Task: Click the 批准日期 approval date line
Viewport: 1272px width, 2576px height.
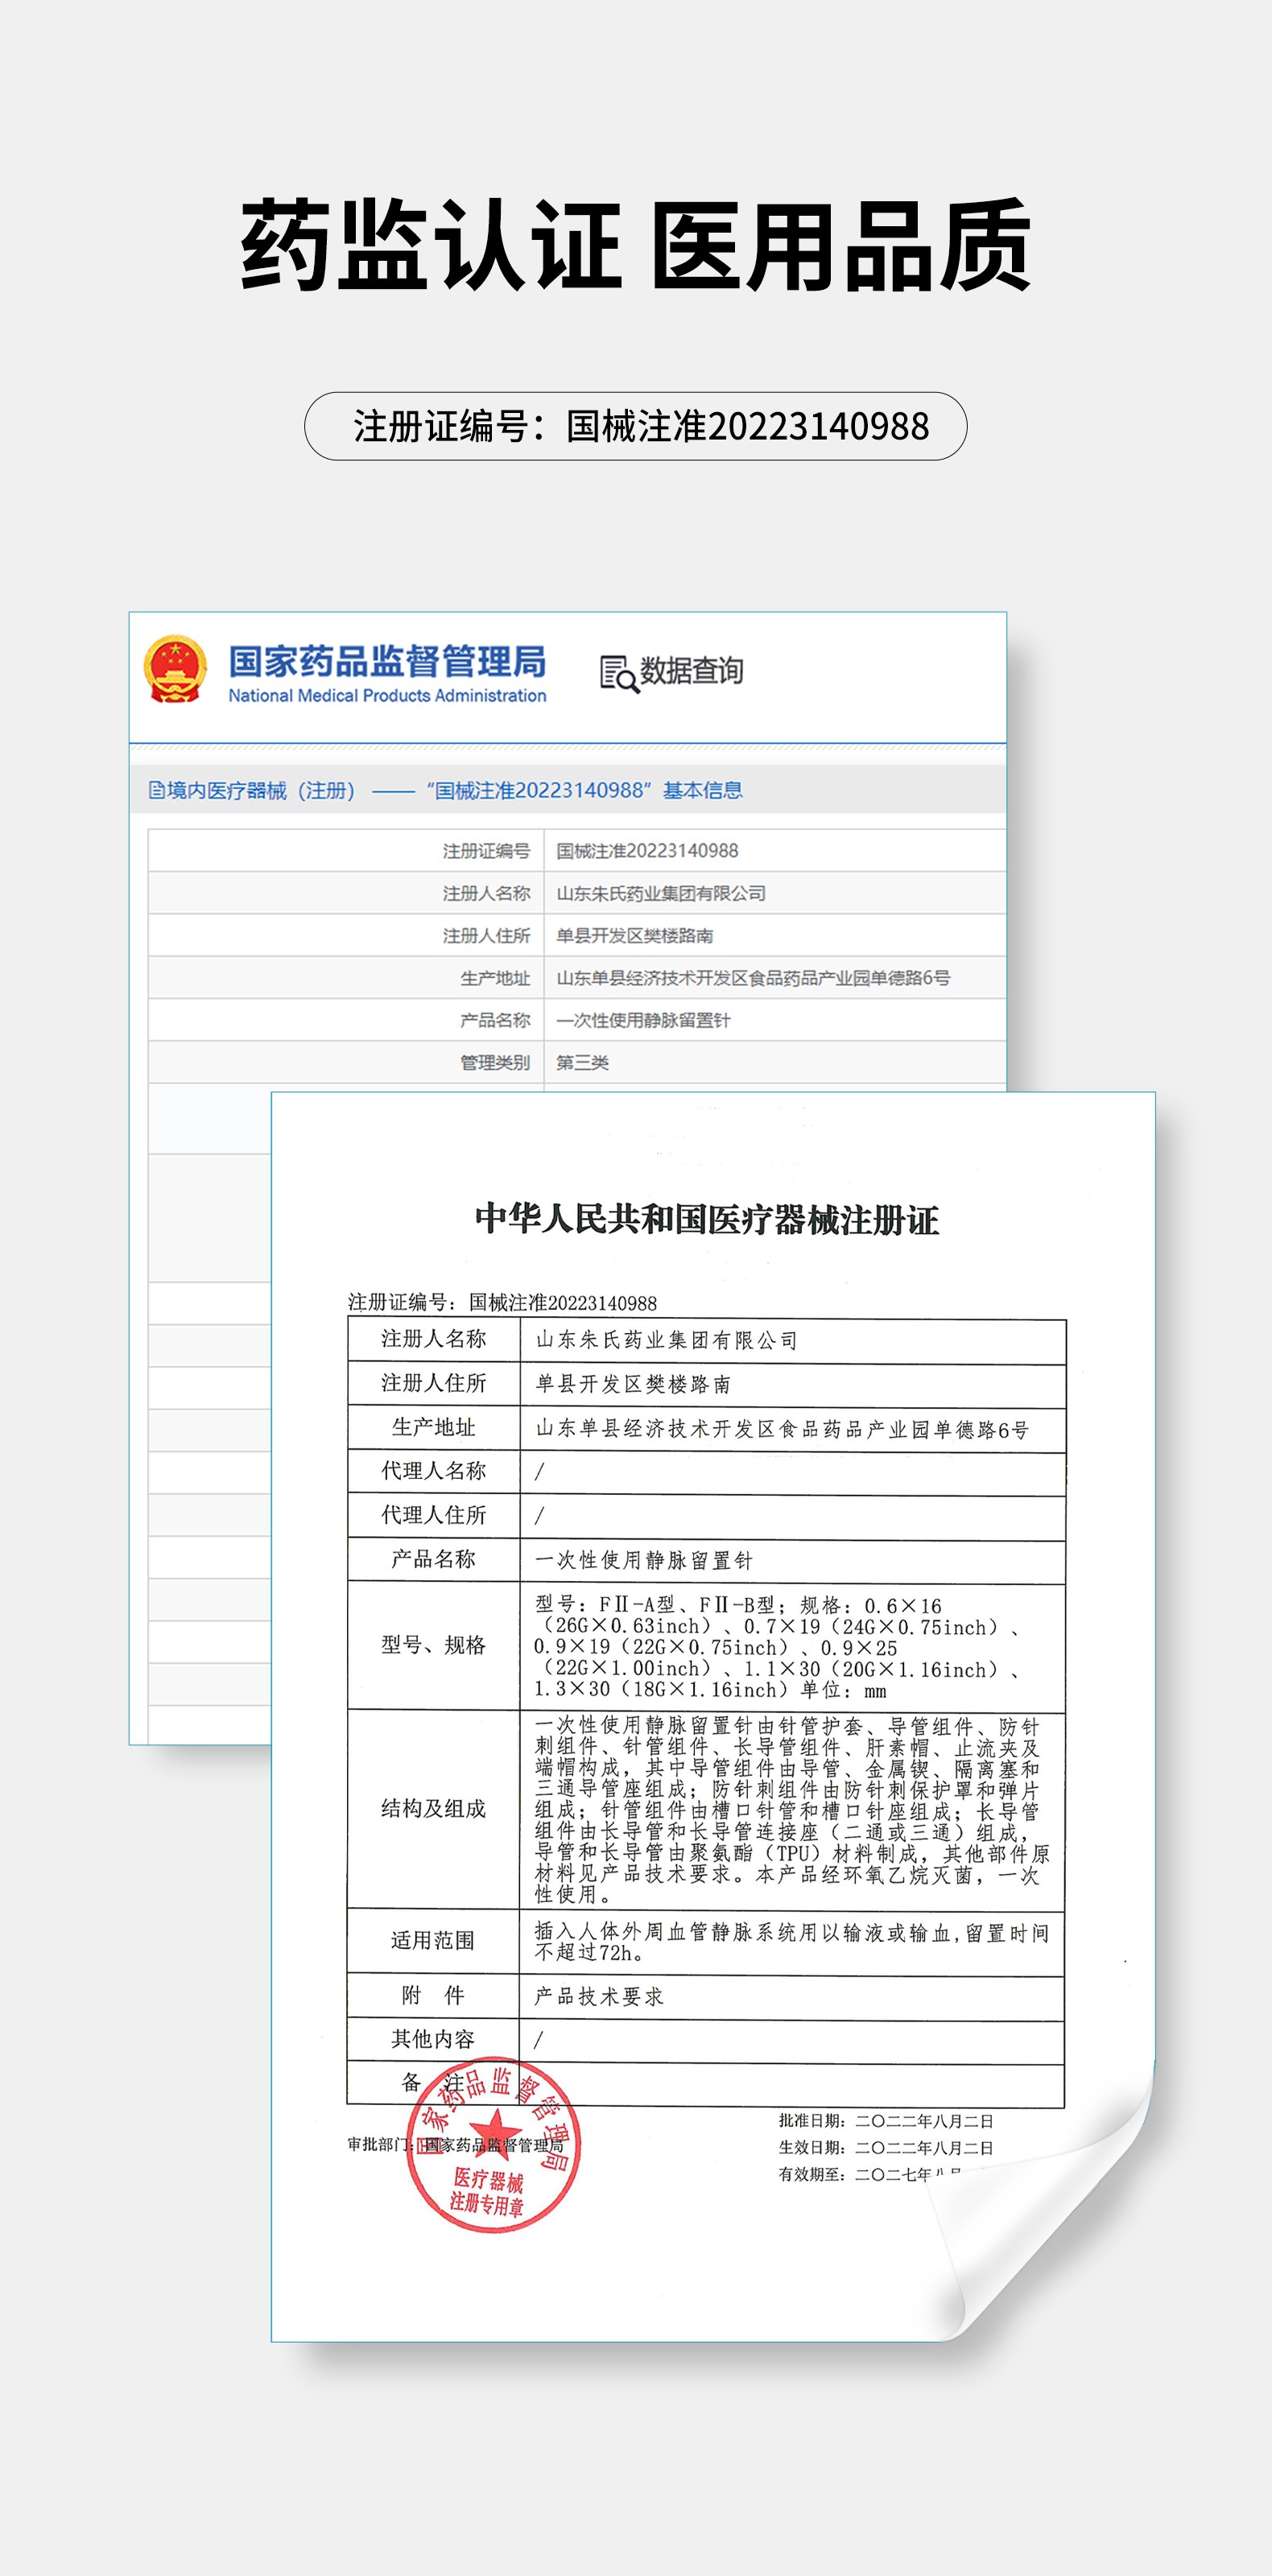Action: (x=885, y=2120)
